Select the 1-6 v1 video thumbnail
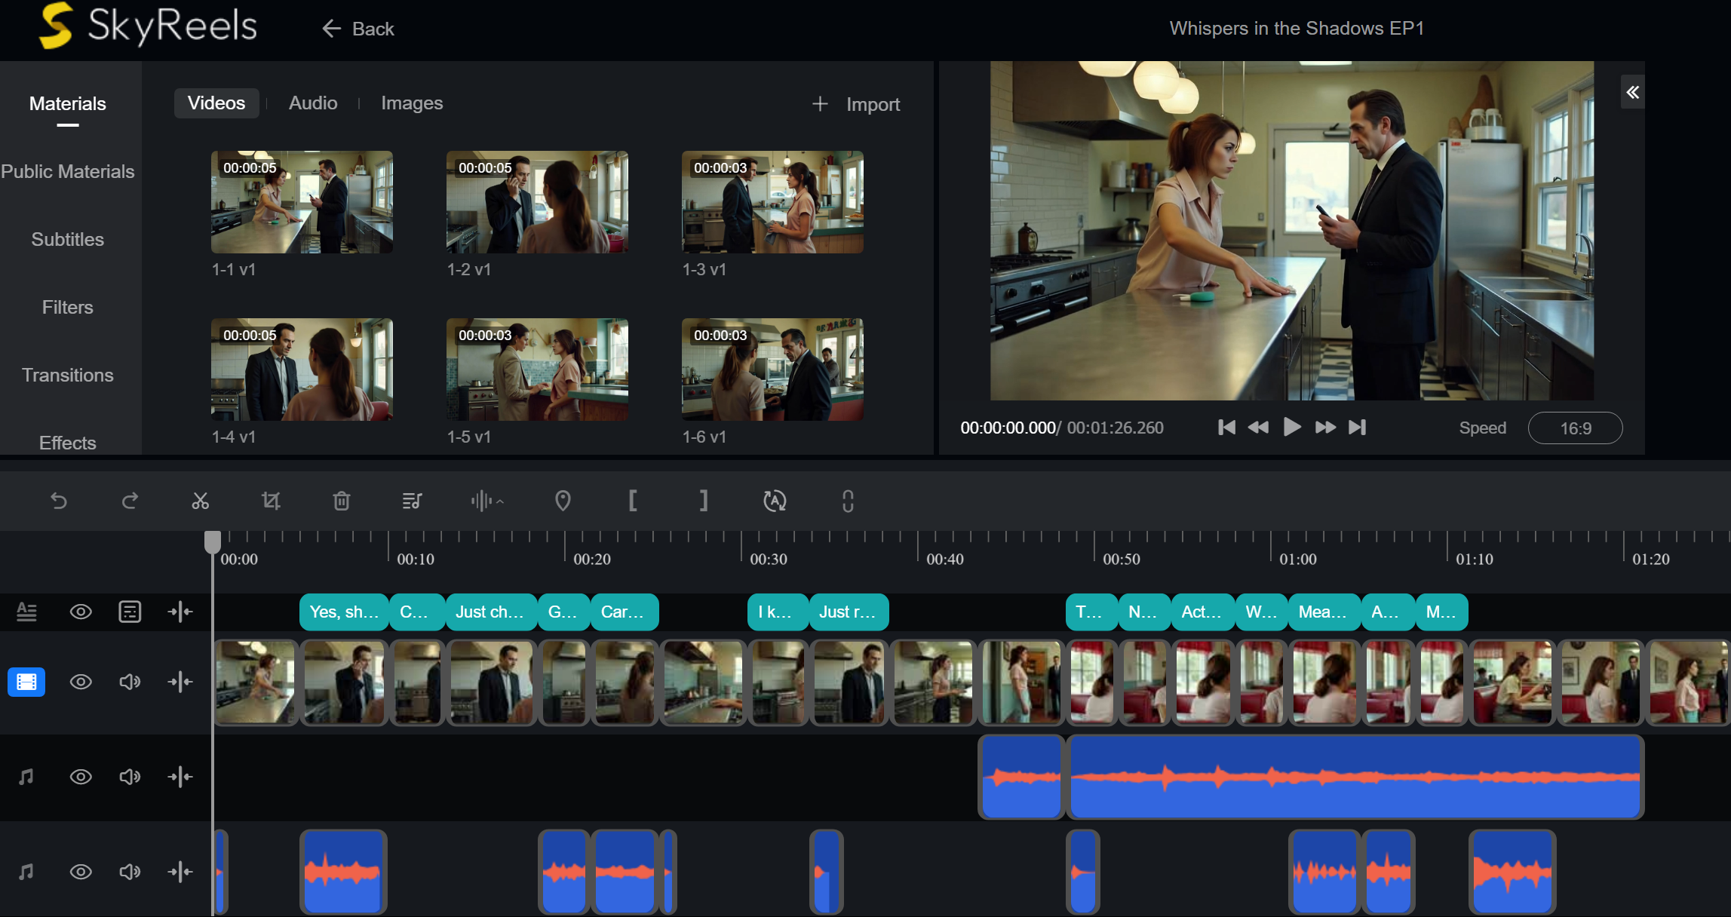 [772, 370]
